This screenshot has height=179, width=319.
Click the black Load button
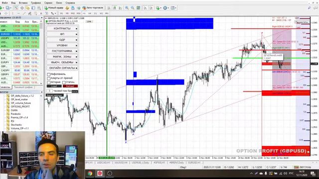[54, 86]
